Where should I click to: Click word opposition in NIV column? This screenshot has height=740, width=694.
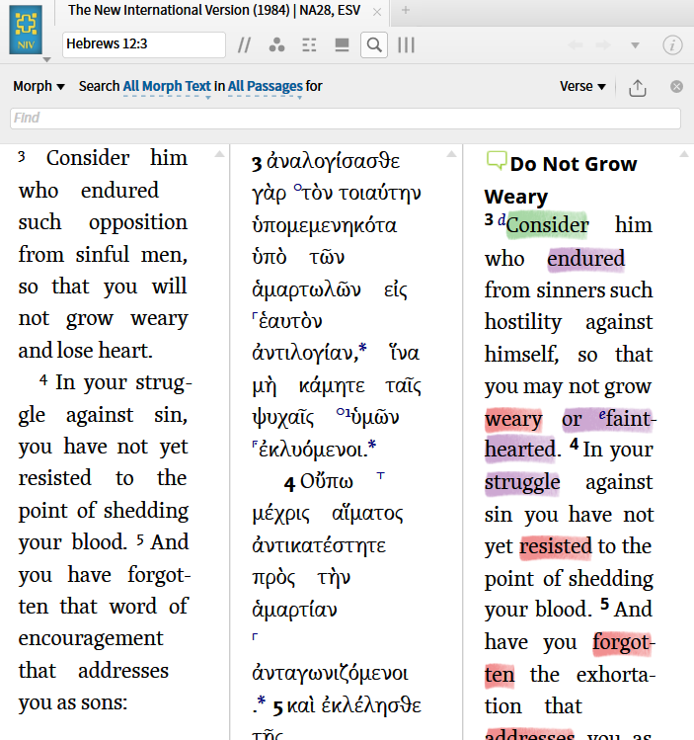[138, 222]
